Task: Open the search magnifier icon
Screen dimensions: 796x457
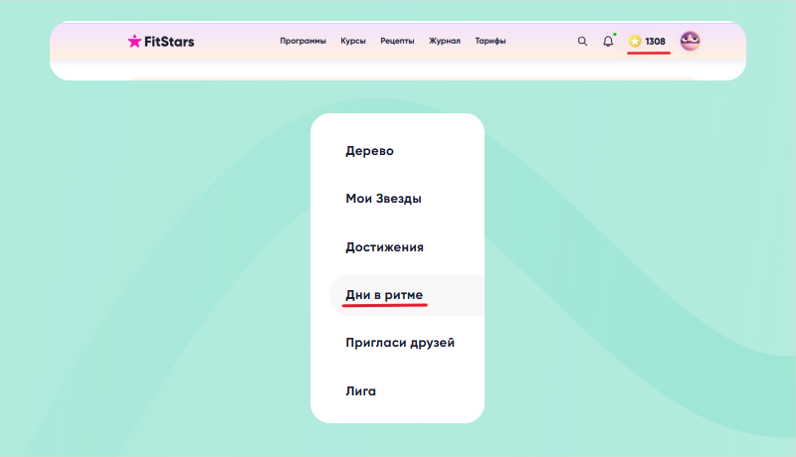Action: tap(582, 42)
